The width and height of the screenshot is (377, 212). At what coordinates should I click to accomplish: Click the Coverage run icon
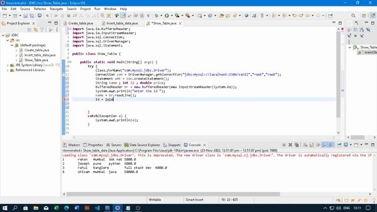tap(177, 16)
